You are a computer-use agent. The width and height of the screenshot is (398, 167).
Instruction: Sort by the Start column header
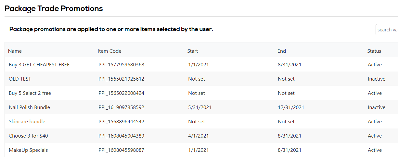(193, 51)
